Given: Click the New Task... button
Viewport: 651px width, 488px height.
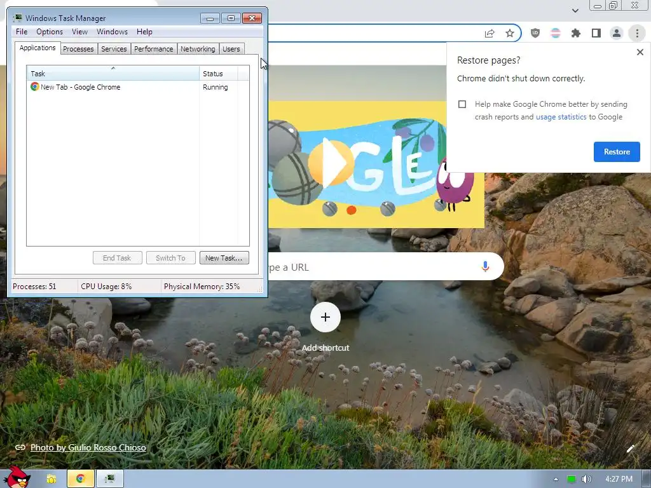Looking at the screenshot, I should coord(224,258).
